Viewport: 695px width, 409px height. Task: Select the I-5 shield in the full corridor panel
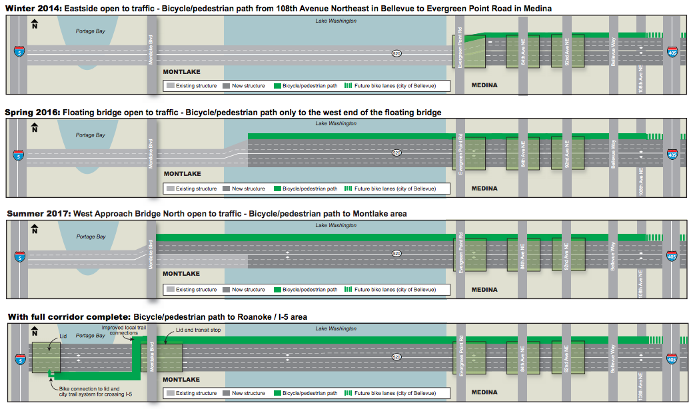click(x=18, y=358)
